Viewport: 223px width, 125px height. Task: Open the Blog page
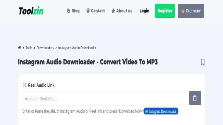click(73, 11)
